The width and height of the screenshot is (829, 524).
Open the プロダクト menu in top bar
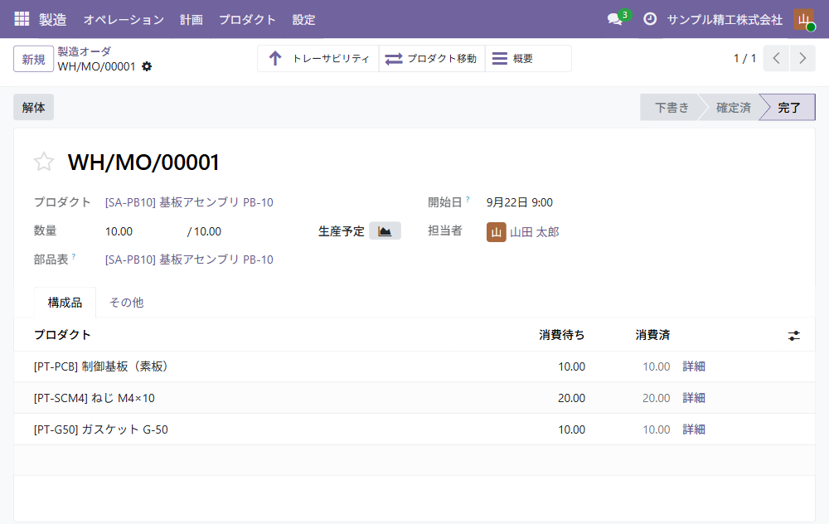click(247, 20)
